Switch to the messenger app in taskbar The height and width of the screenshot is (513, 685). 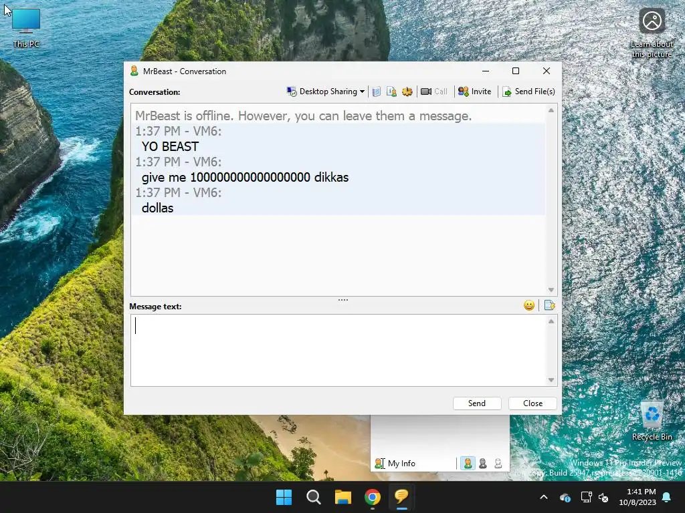(x=402, y=497)
